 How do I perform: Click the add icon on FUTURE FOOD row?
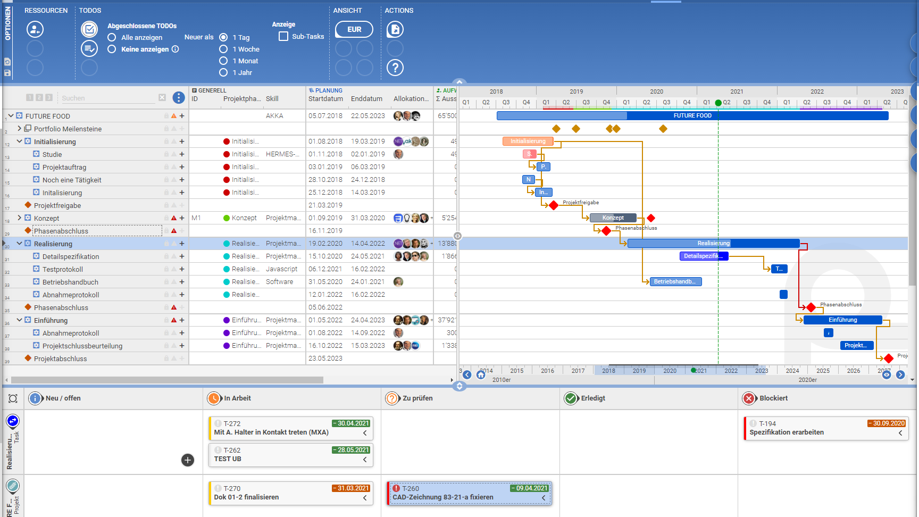click(x=182, y=116)
